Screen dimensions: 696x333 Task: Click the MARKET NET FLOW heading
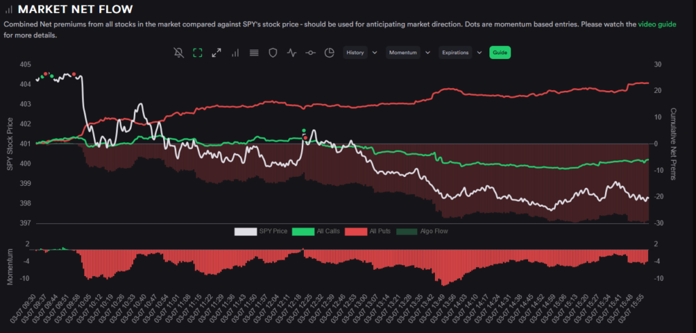[75, 9]
